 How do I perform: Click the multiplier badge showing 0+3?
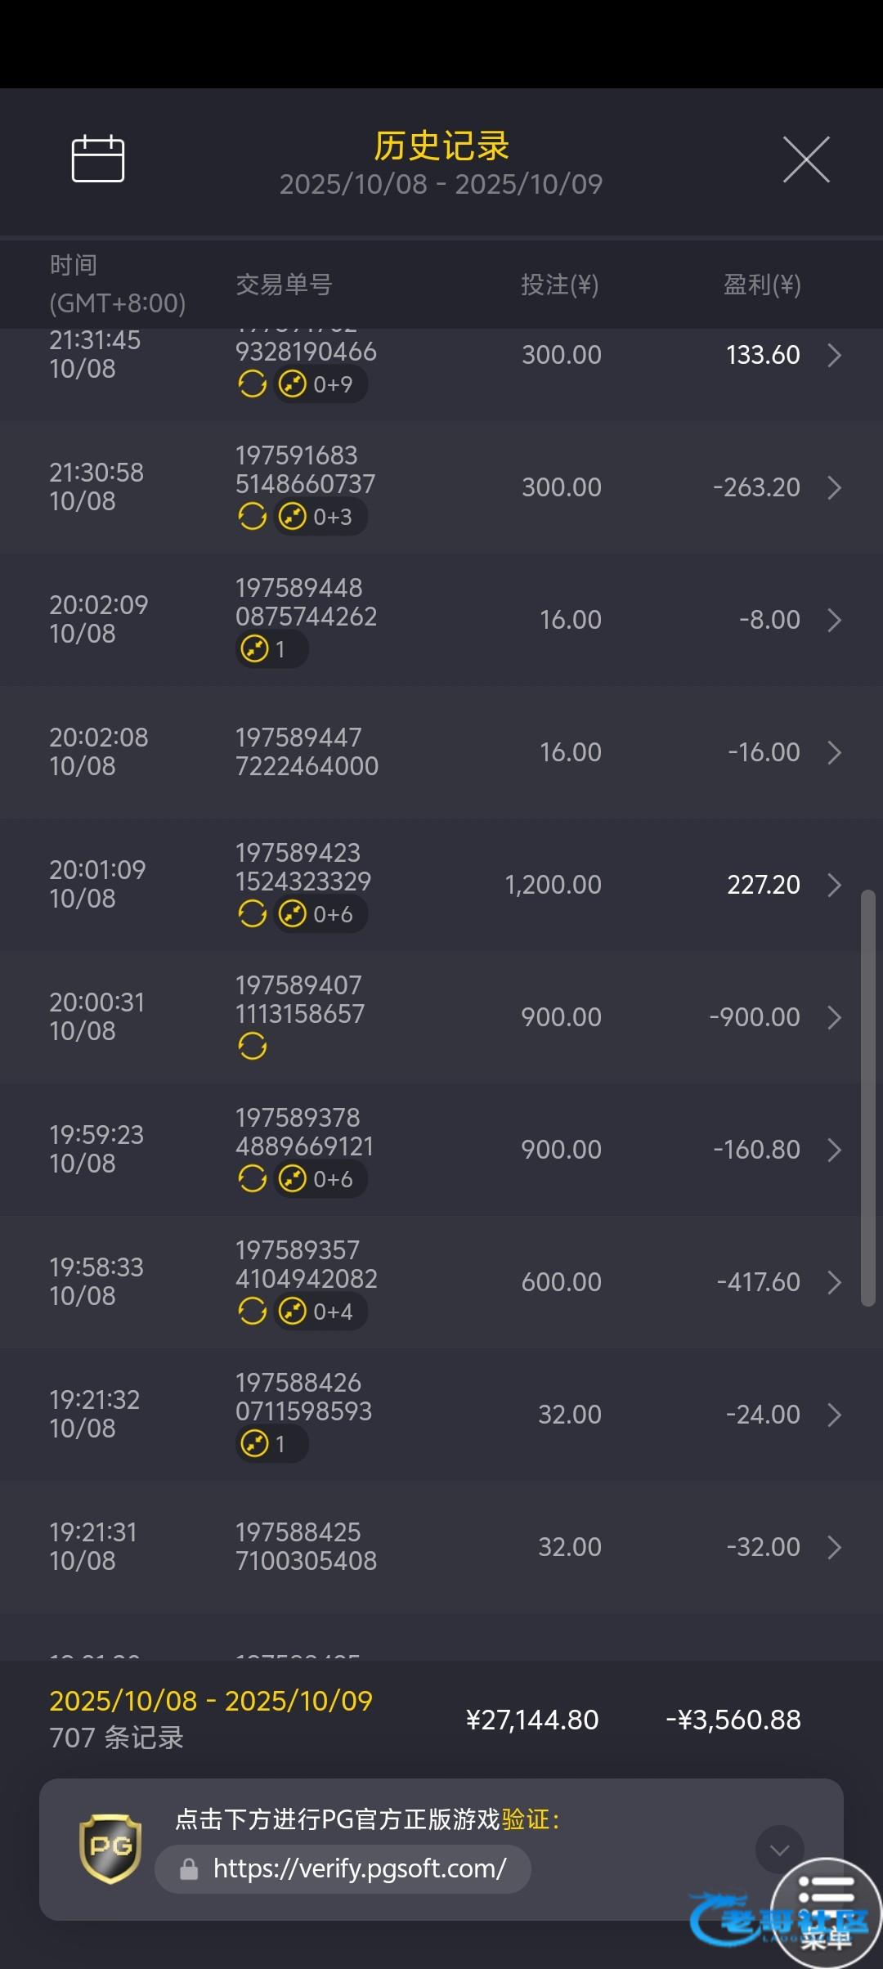pos(320,517)
